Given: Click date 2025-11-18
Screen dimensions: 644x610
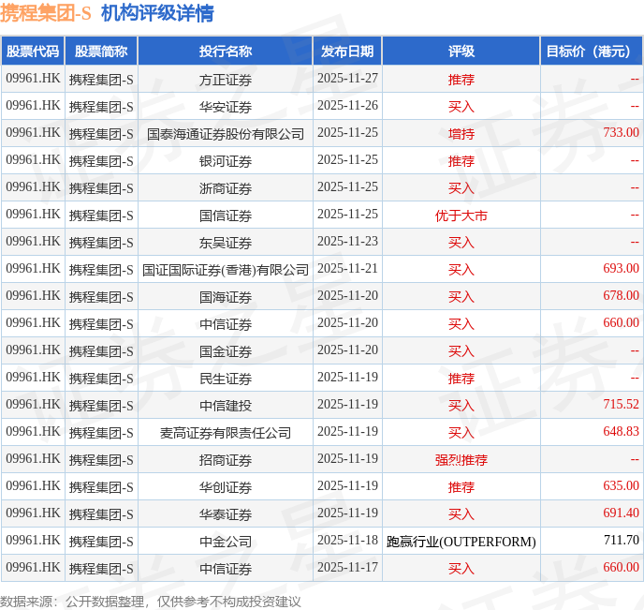Looking at the screenshot, I should point(347,540).
